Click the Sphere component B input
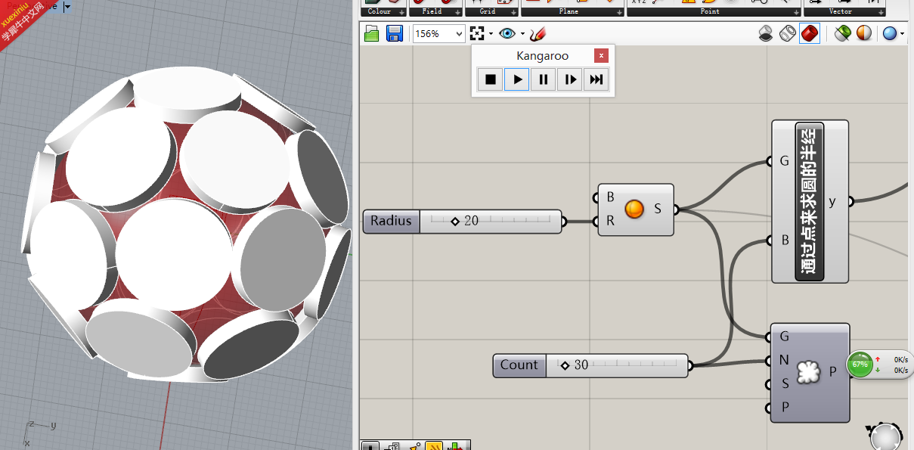Viewport: 914px width, 450px height. pyautogui.click(x=610, y=197)
